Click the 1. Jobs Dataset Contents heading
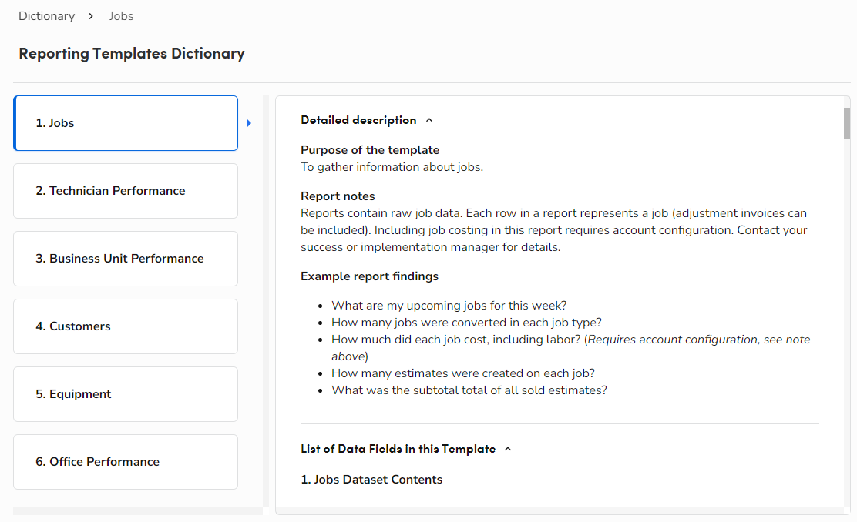Image resolution: width=857 pixels, height=522 pixels. coord(371,480)
